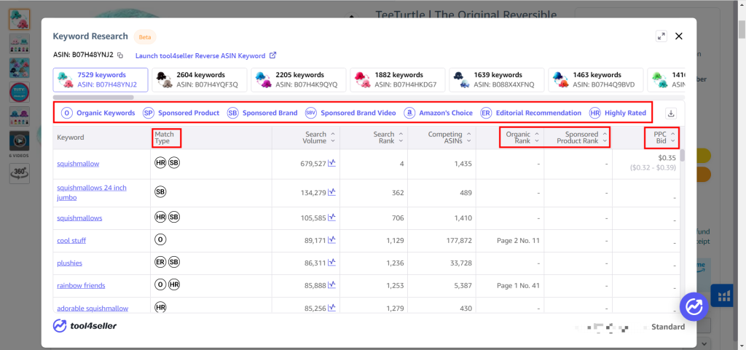The height and width of the screenshot is (350, 746).
Task: Click HR badge in adorable squishmallow row
Action: [x=160, y=308]
